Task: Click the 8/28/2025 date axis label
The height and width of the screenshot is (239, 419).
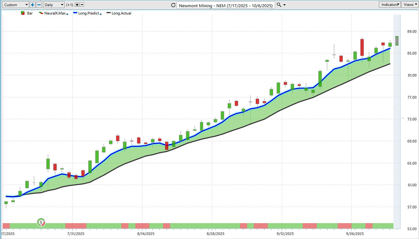Action: (x=215, y=234)
